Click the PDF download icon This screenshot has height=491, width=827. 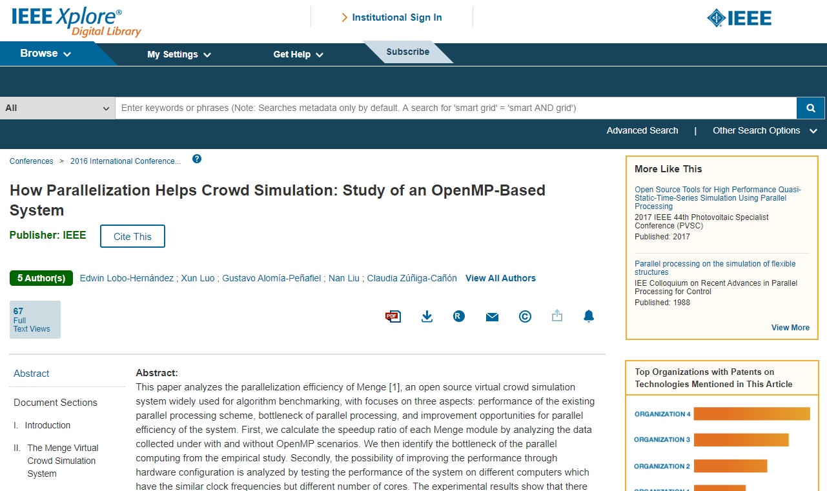click(x=393, y=316)
